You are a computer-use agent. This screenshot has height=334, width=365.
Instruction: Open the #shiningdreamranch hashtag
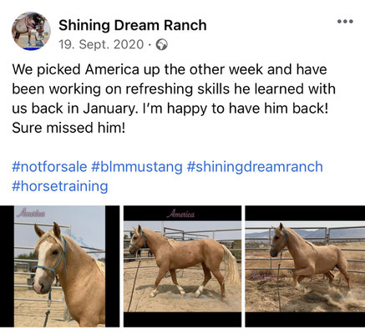pyautogui.click(x=255, y=167)
